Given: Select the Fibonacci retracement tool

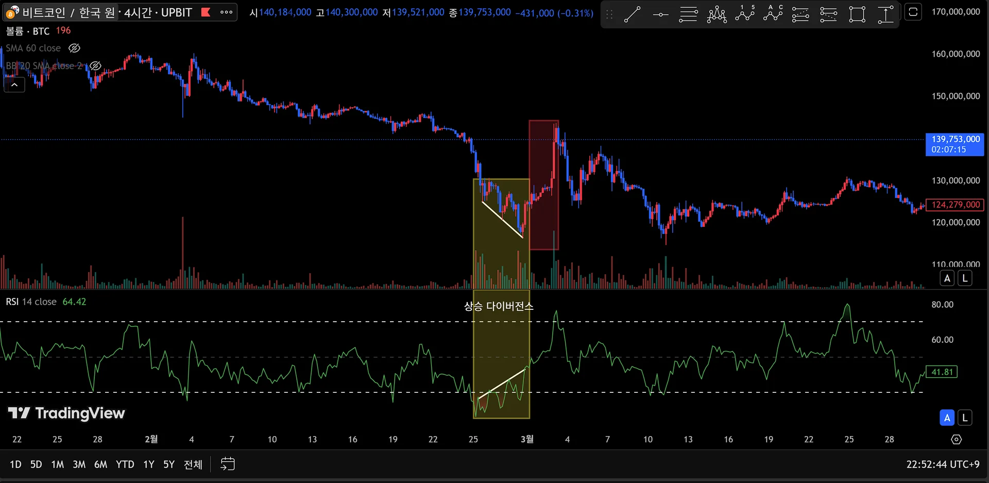Looking at the screenshot, I should pos(688,14).
